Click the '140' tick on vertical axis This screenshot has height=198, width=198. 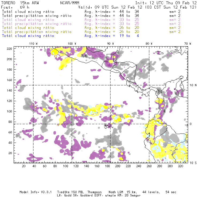[9, 90]
